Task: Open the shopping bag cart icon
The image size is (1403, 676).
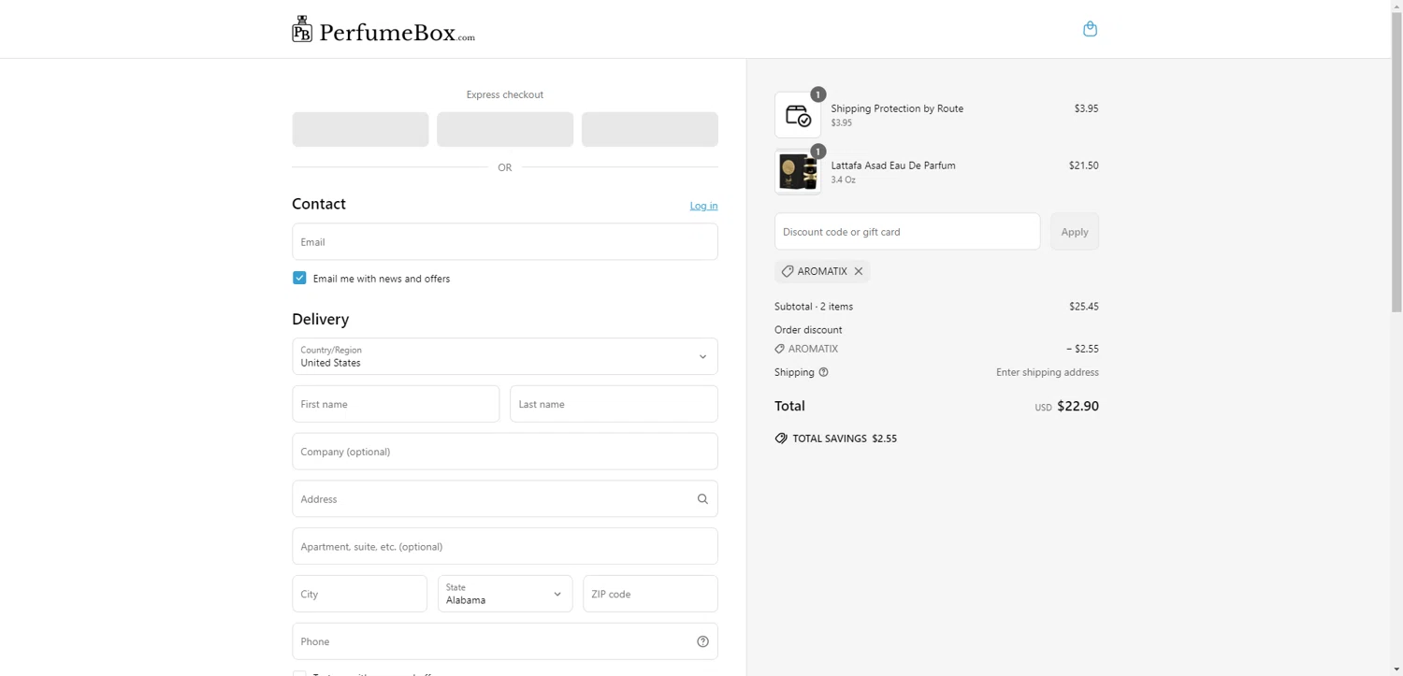Action: tap(1090, 29)
